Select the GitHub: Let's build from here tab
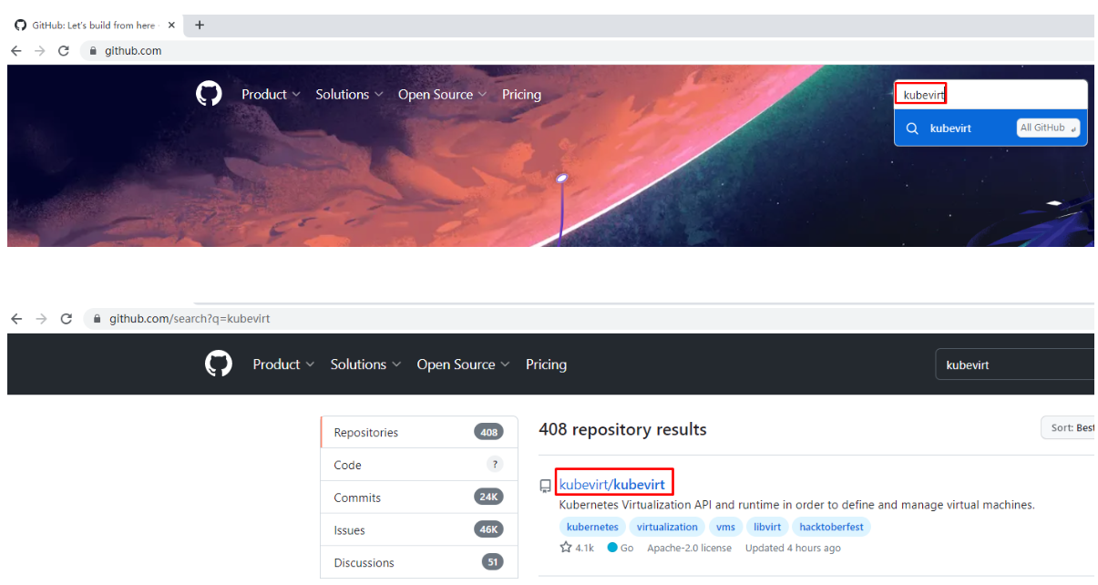This screenshot has height=585, width=1098. pyautogui.click(x=96, y=26)
